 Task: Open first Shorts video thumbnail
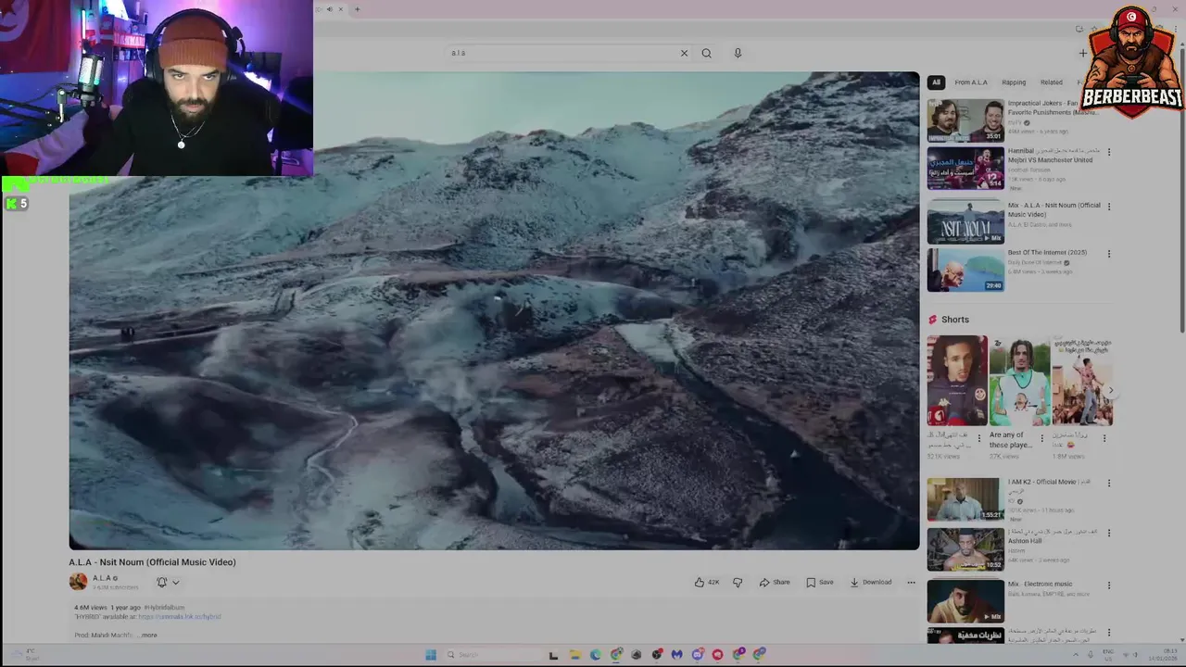click(x=957, y=381)
